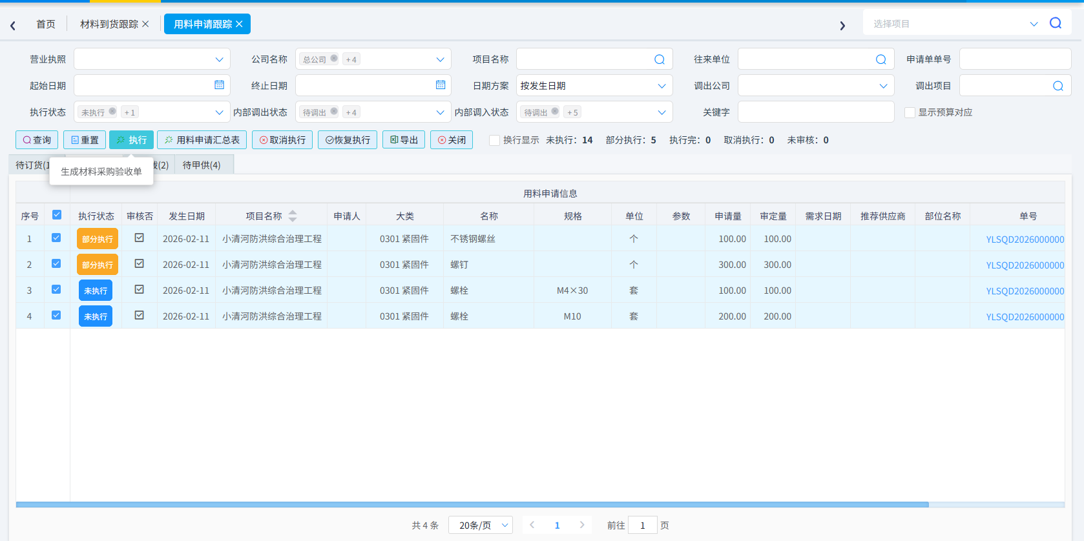The image size is (1084, 541).
Task: Close the 材料到货跟踪 tab
Action: (x=145, y=24)
